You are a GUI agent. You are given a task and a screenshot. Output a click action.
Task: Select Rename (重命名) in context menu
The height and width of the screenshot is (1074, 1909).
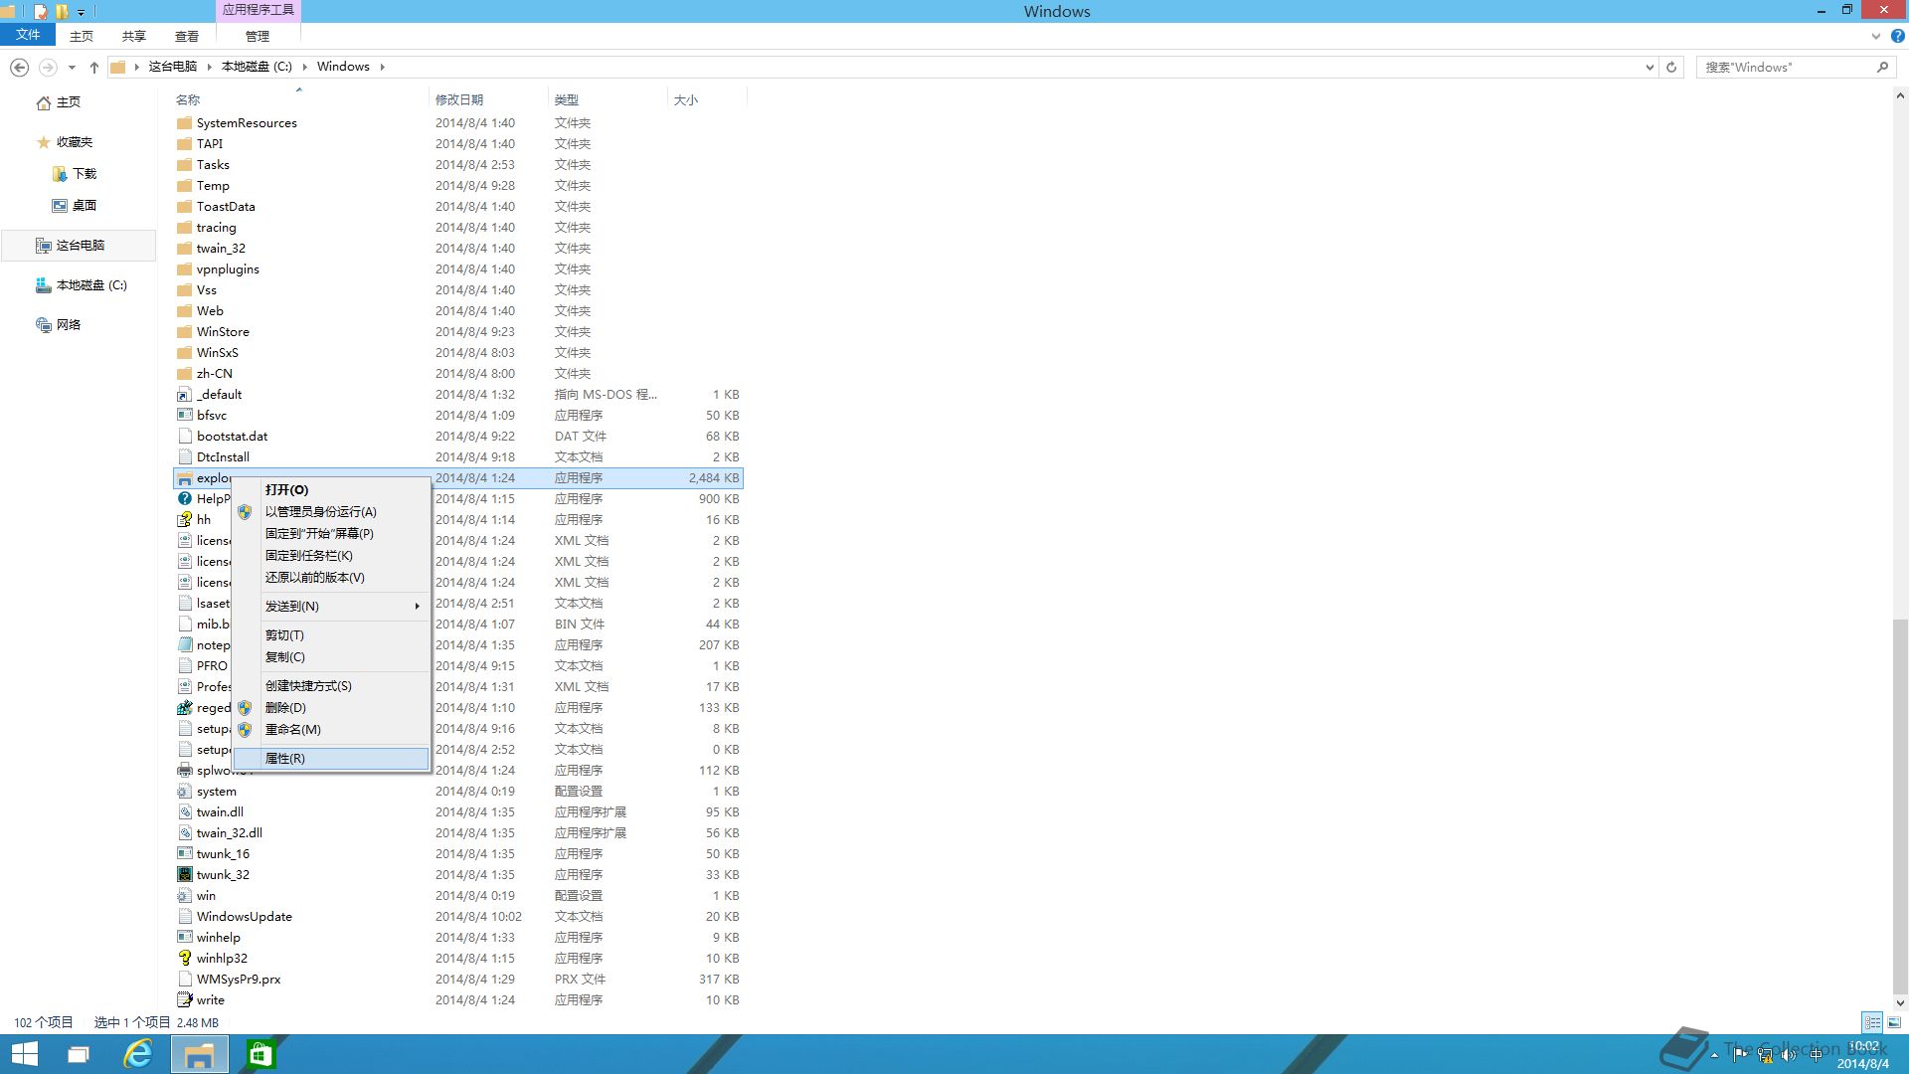click(331, 730)
